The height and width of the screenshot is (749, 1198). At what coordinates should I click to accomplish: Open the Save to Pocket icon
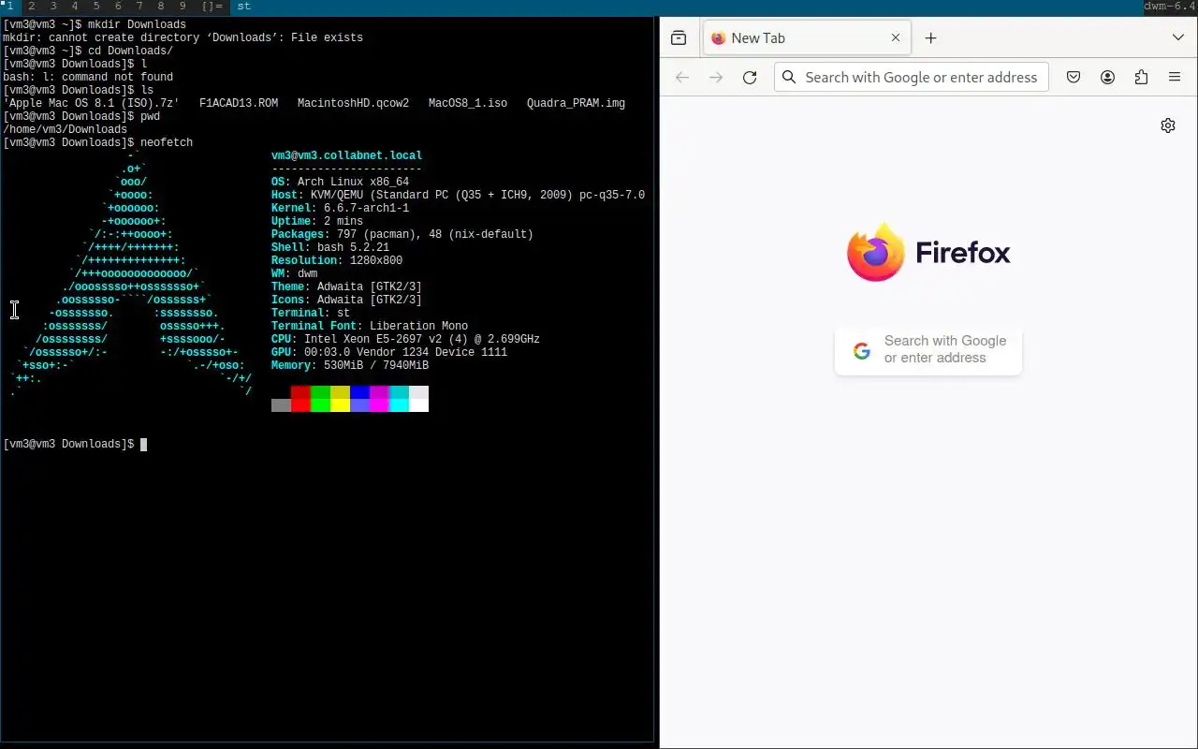(1074, 78)
